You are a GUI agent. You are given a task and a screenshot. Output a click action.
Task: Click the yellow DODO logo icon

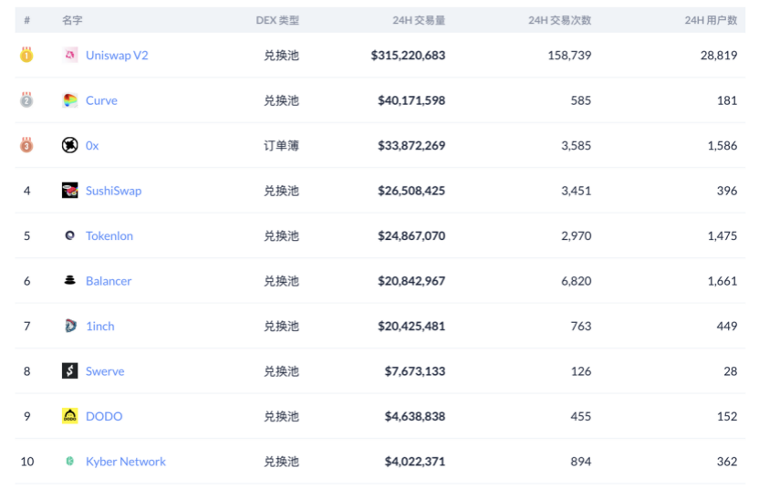(69, 416)
